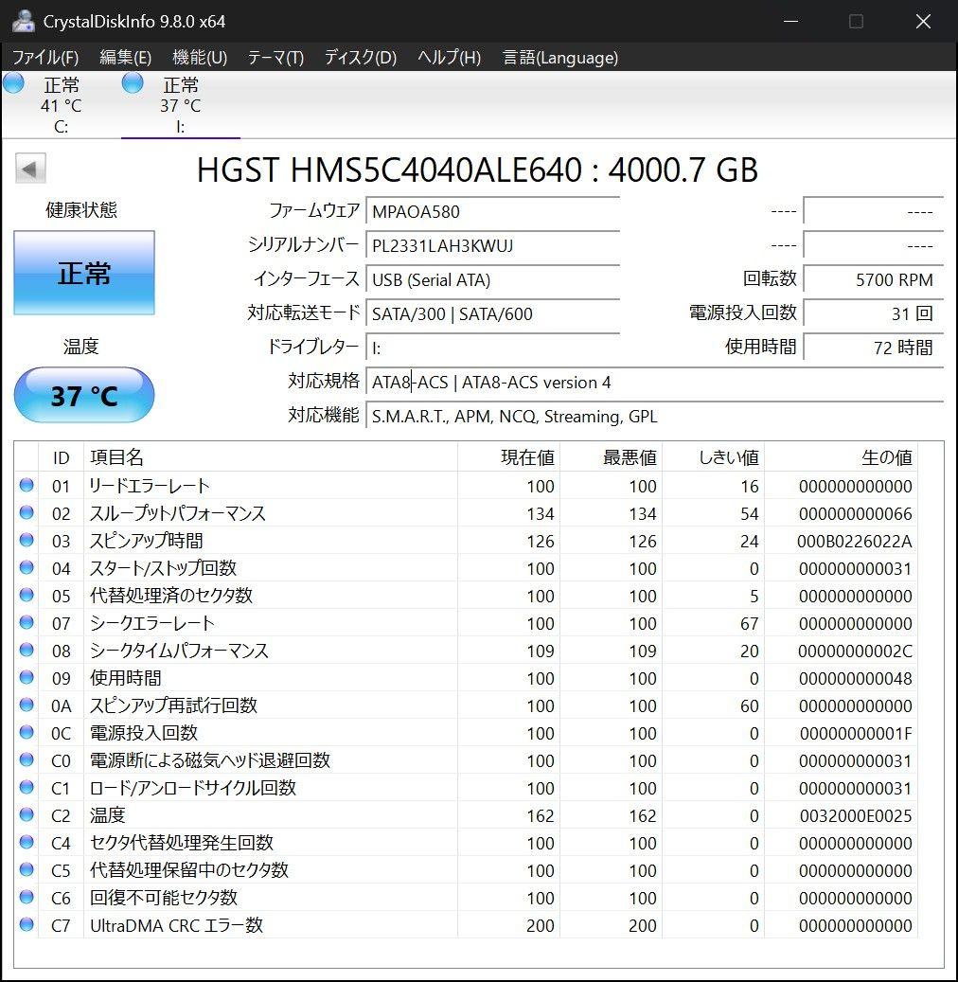Click status orb of row C2 温度
The width and height of the screenshot is (958, 982).
pos(27,814)
